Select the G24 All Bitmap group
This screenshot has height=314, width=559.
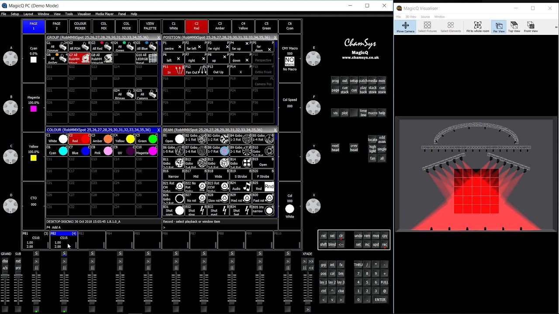(x=124, y=94)
